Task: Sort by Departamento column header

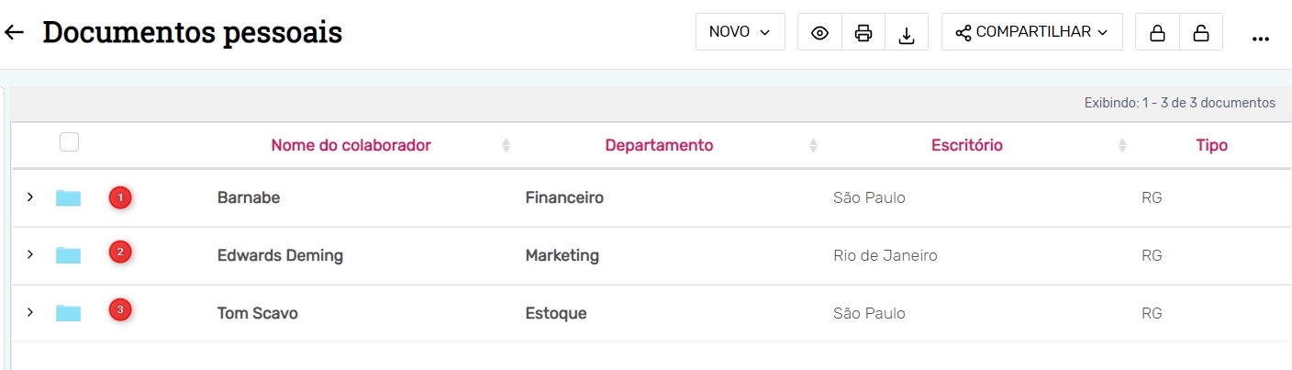Action: pyautogui.click(x=659, y=145)
